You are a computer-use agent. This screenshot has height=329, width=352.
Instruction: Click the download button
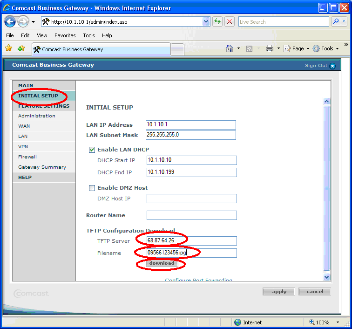(x=162, y=263)
